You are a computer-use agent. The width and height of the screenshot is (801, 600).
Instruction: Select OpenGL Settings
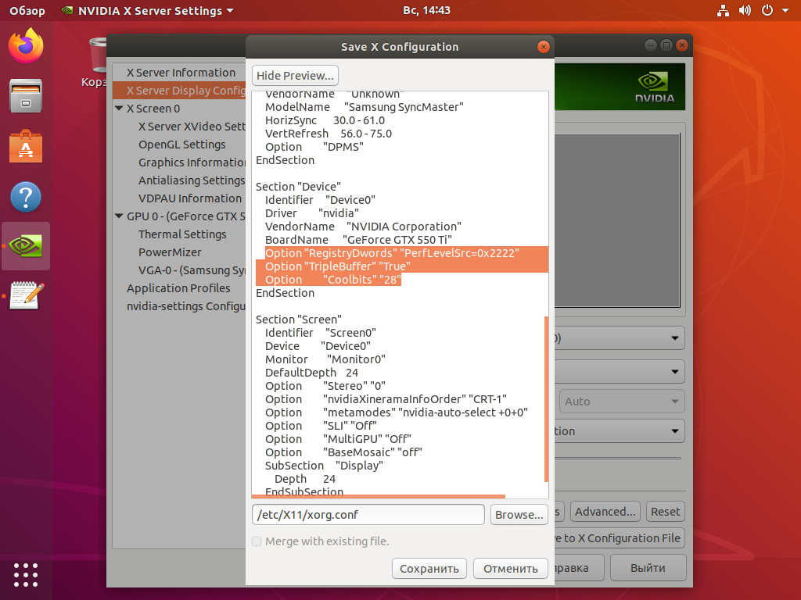[181, 145]
